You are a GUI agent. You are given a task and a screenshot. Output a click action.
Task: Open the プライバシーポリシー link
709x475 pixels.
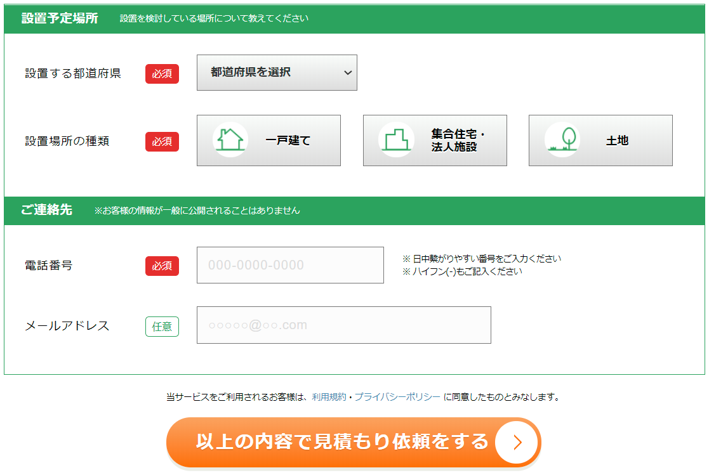click(397, 397)
